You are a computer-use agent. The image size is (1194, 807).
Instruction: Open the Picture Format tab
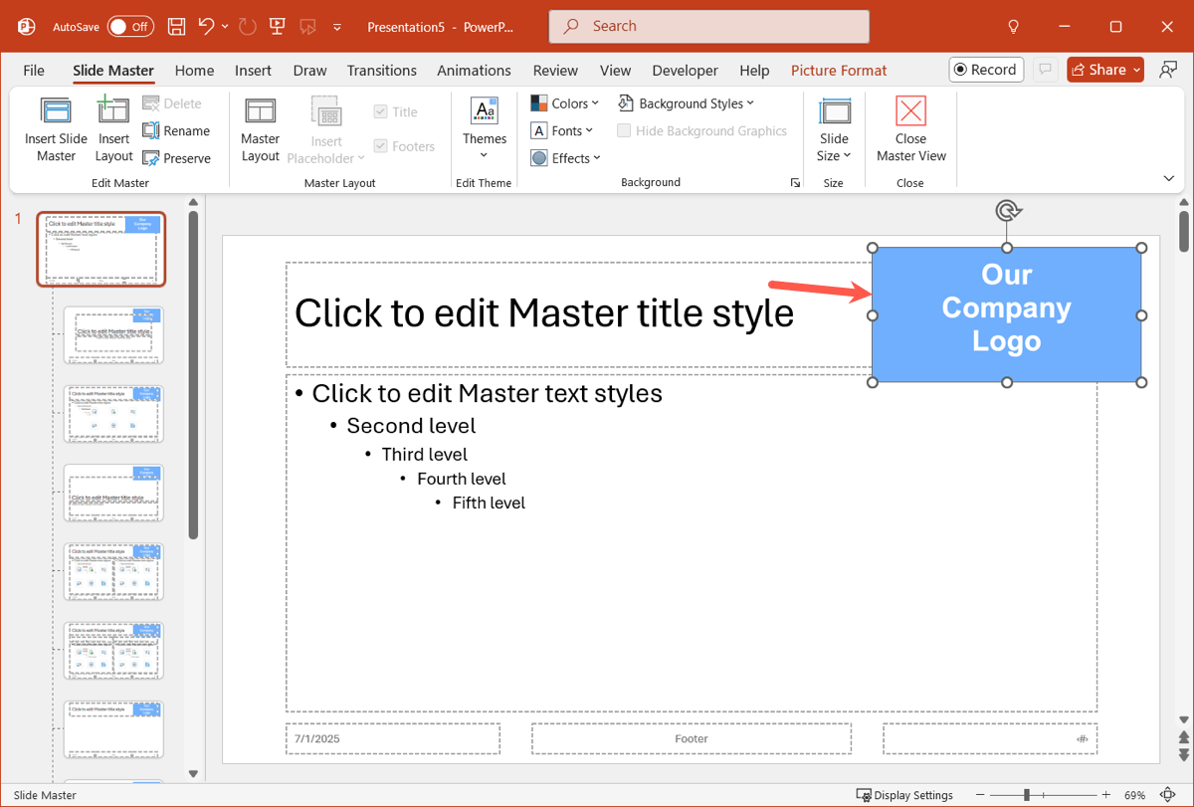pos(838,71)
